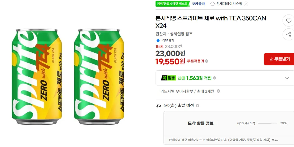The height and width of the screenshot is (147, 294).
Task: Click info icon beside 1,563원 적립
Action: pos(214,78)
